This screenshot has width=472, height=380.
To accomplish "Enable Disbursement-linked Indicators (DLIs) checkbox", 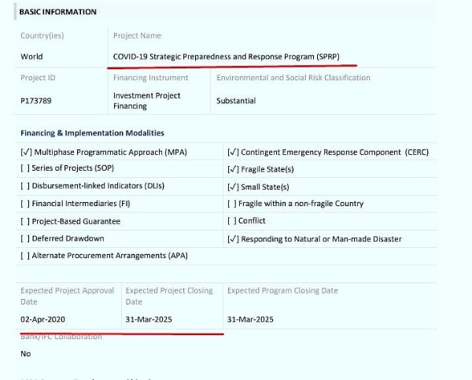I will point(24,186).
